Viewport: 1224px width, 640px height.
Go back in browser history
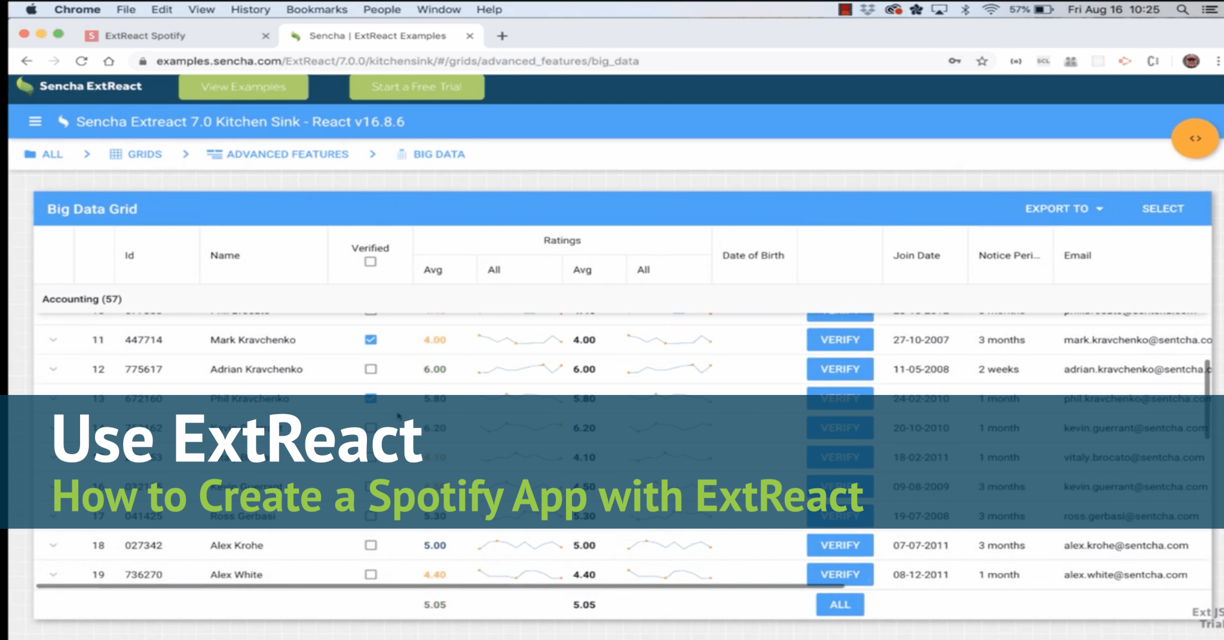pos(26,61)
